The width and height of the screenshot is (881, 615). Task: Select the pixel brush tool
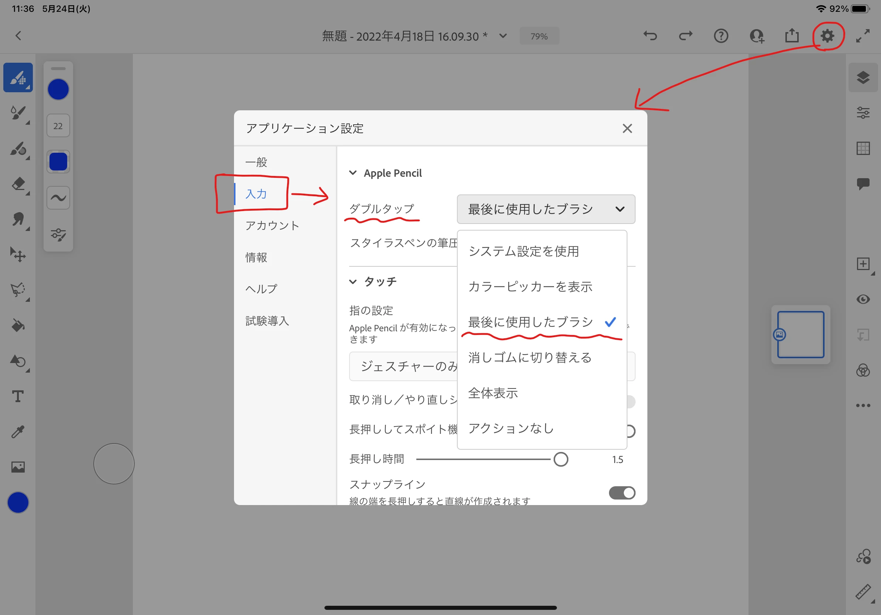(18, 77)
